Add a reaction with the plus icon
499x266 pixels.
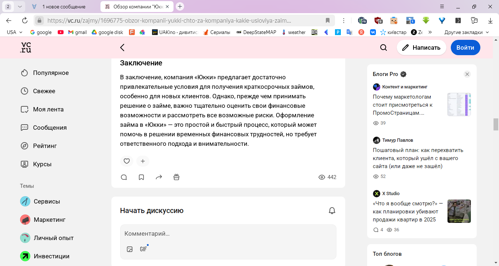[x=143, y=161]
